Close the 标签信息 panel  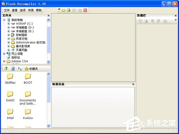coord(133,84)
